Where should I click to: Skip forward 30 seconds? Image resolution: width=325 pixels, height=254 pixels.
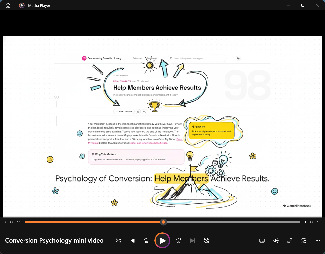179,241
